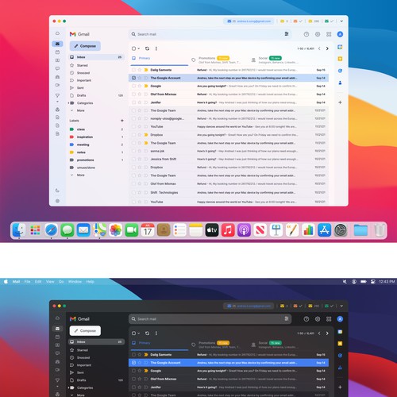Open the Tasks side panel icon in the light window
Screen dimensions: 397x397
pos(340,71)
